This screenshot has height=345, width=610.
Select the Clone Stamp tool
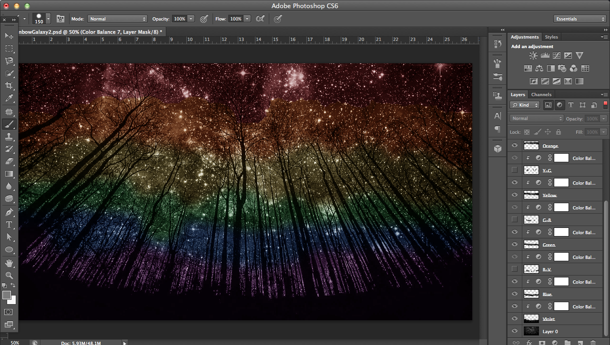coord(9,137)
